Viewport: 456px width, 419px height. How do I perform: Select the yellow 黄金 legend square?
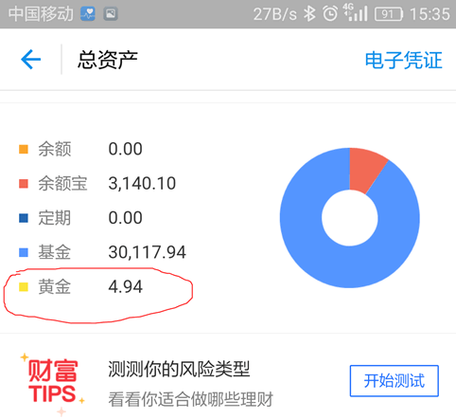(24, 287)
